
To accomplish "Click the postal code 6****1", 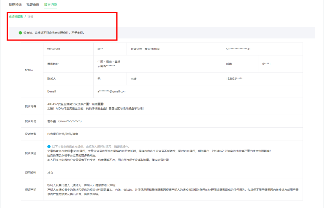I will click(266, 64).
